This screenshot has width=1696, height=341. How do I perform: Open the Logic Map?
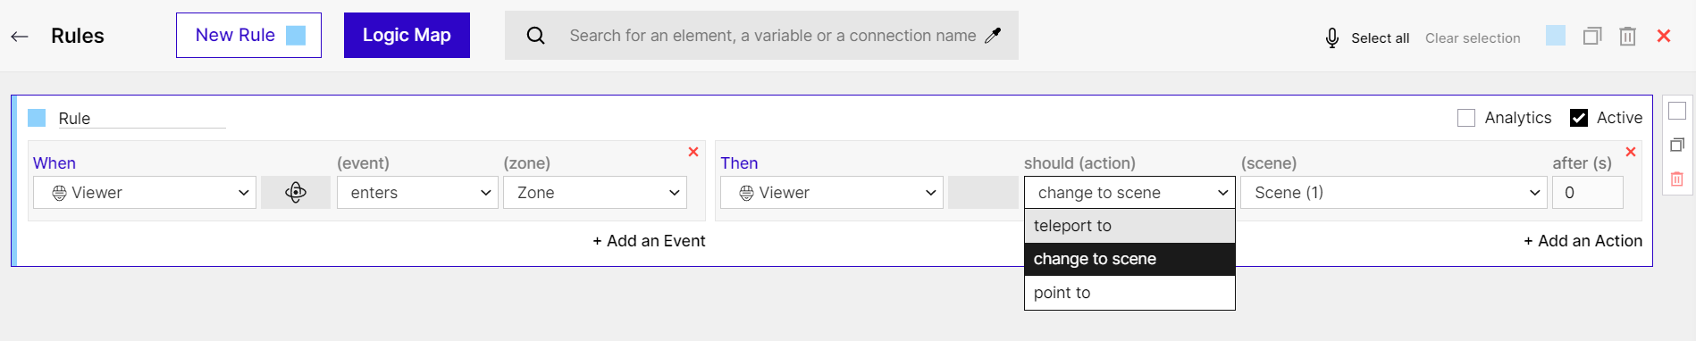click(407, 36)
